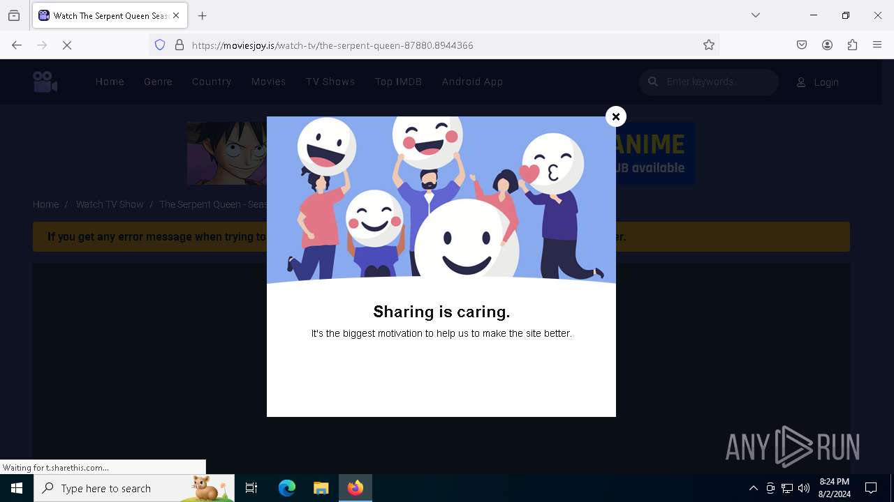The height and width of the screenshot is (502, 894).
Task: Open the Top IMDB page
Action: click(x=398, y=82)
